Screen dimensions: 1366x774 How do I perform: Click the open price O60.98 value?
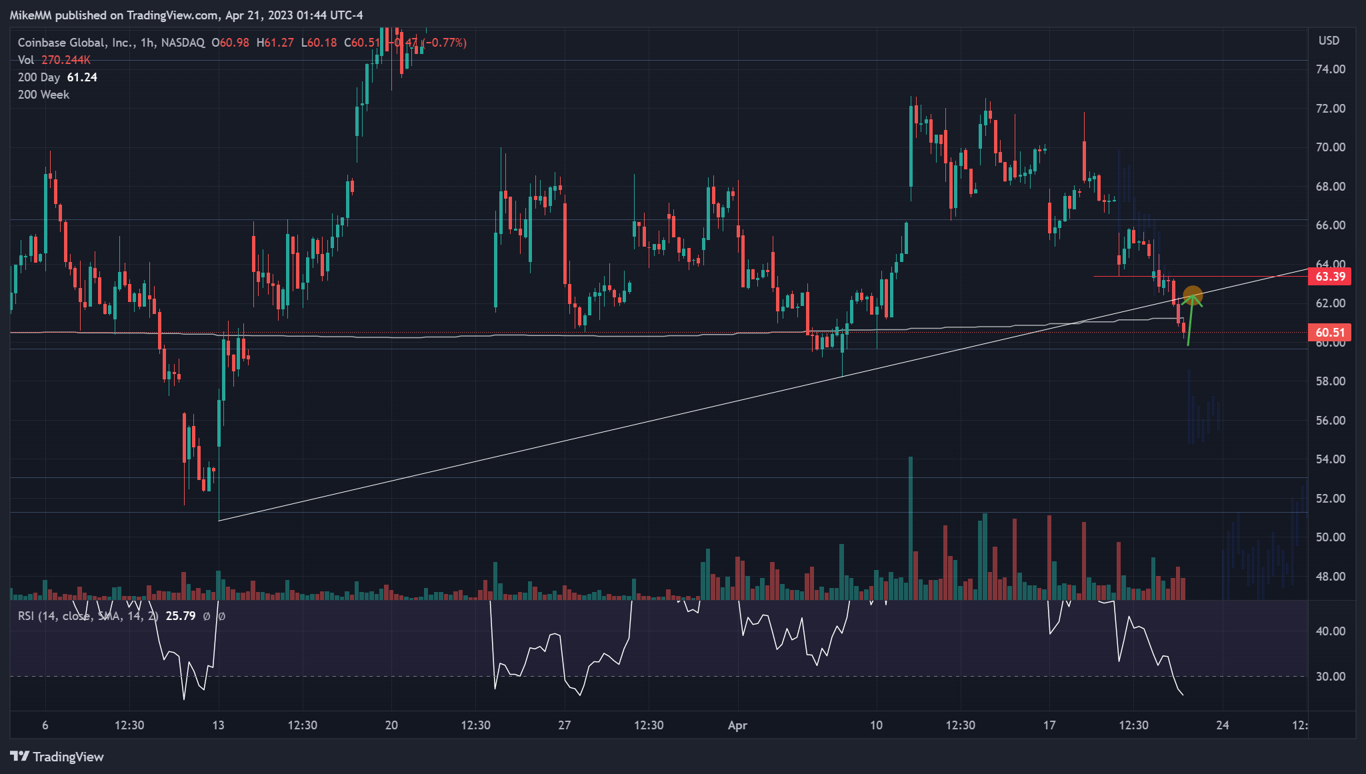230,43
